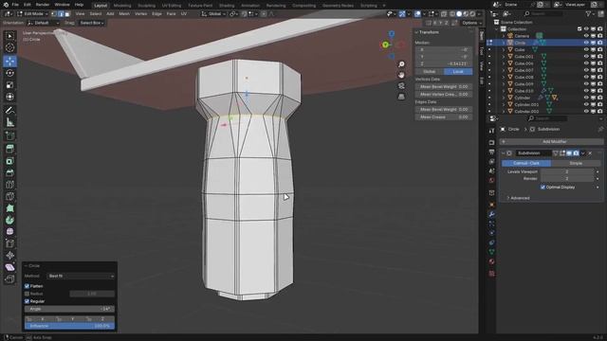
Task: Switch transform to Global
Action: (x=430, y=72)
